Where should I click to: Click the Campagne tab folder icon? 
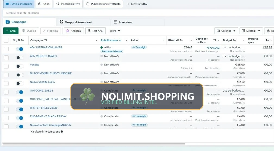pos(8,22)
